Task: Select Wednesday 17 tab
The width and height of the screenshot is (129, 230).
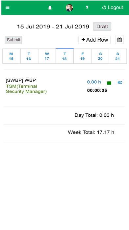Action: tap(47, 56)
